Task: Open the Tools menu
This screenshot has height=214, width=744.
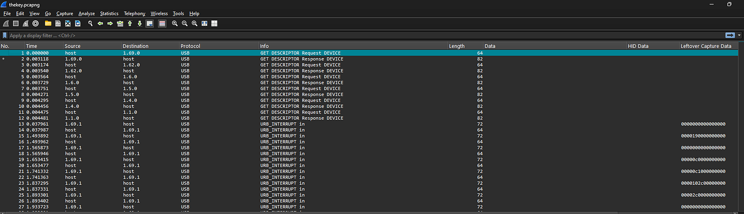Action: tap(179, 13)
